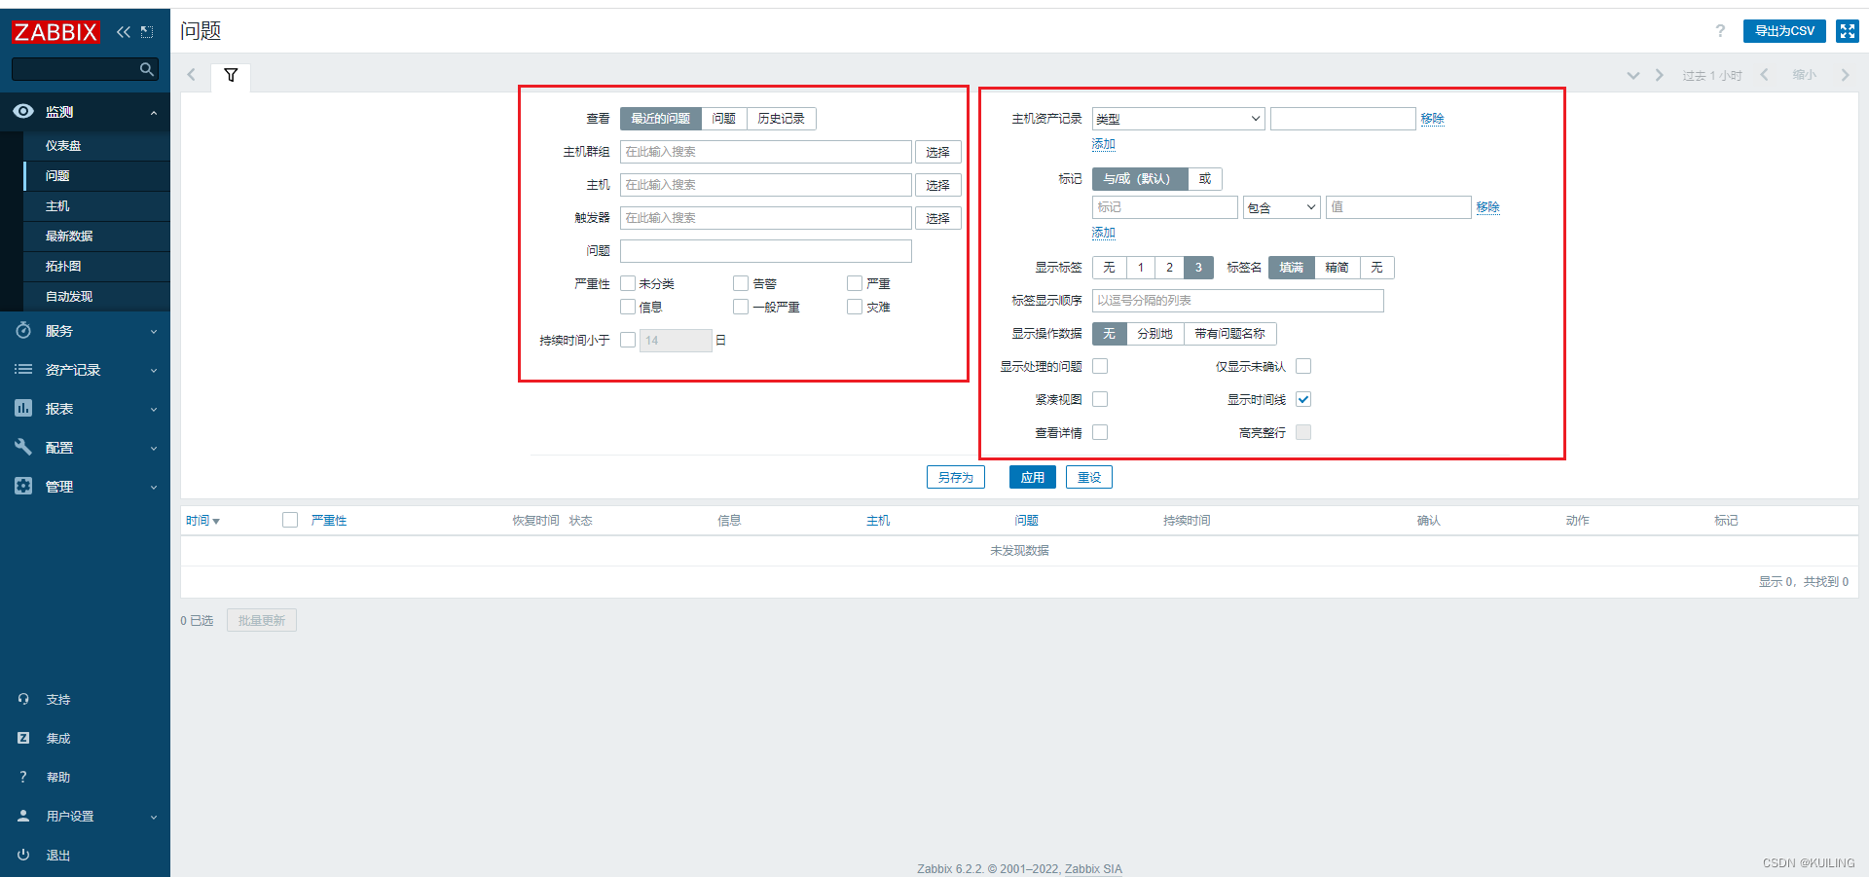Check the 紧凑视图 checkbox

coord(1100,399)
